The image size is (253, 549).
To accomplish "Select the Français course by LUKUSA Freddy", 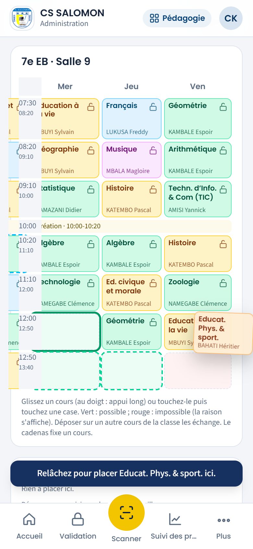I will click(131, 119).
